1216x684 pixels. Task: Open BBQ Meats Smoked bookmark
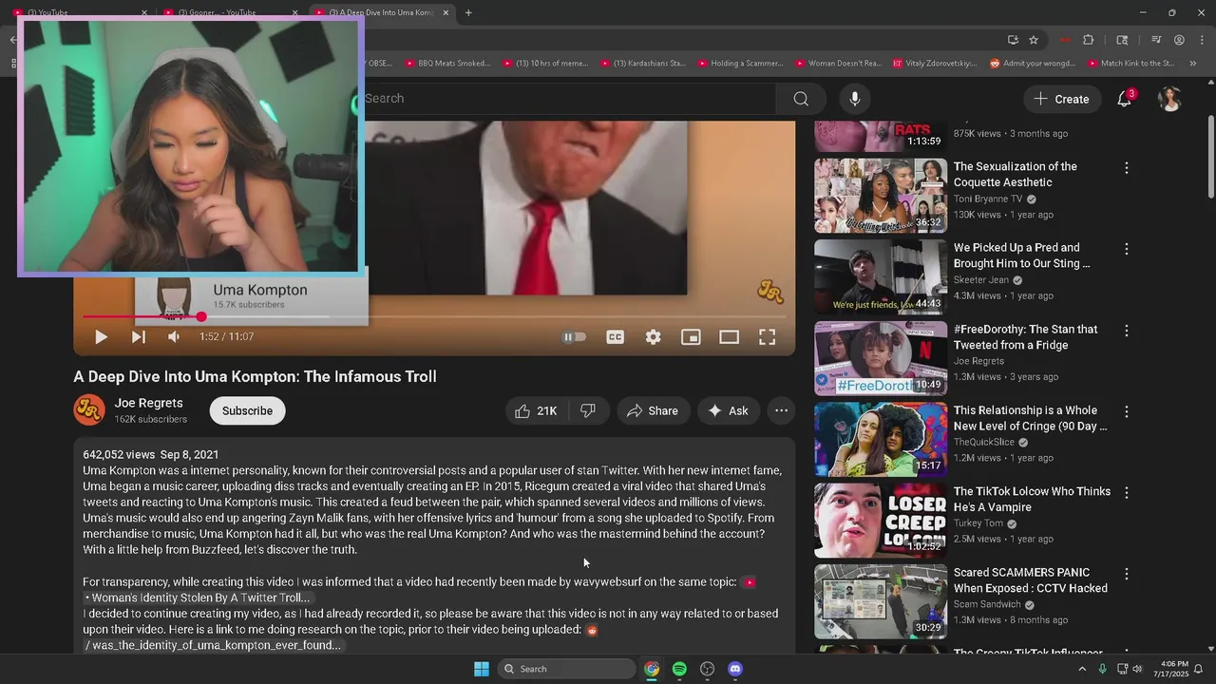pos(446,64)
